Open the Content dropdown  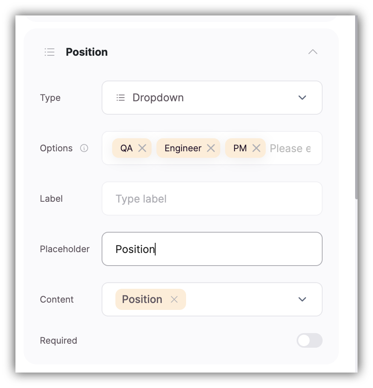(302, 299)
